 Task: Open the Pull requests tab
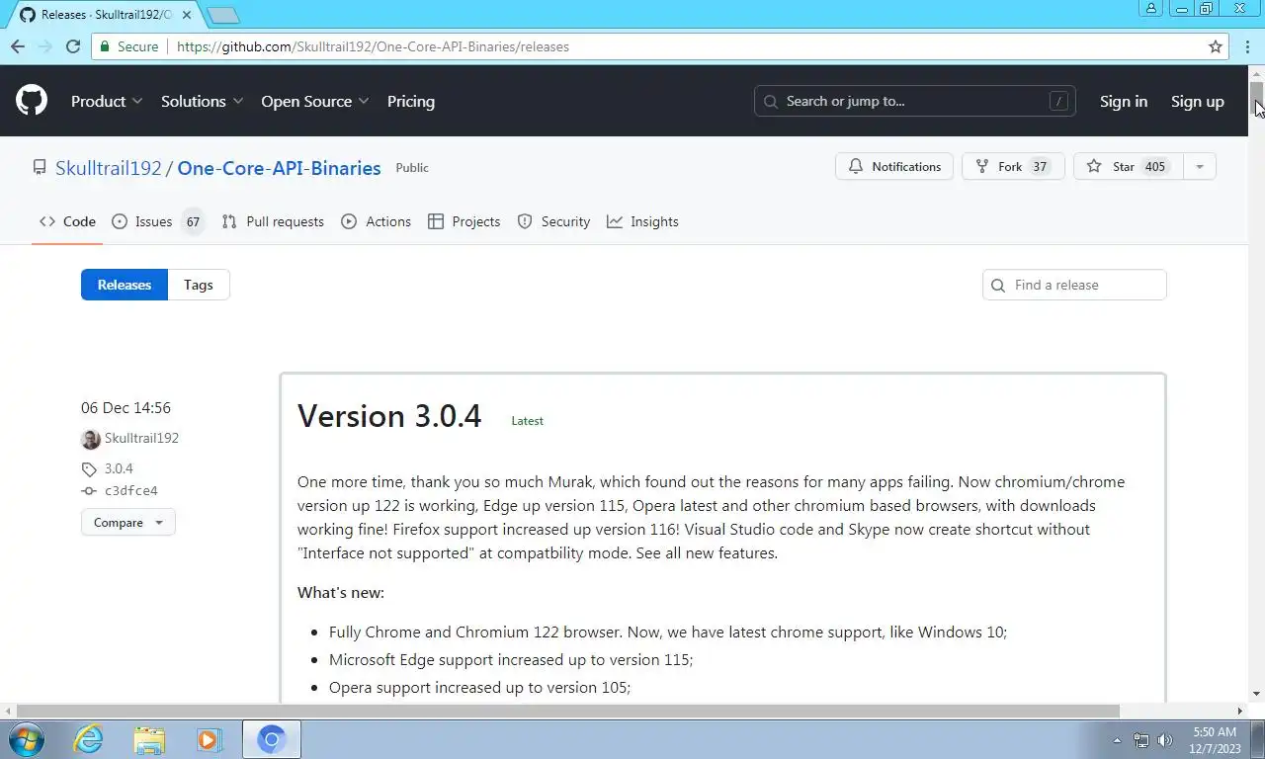pos(273,221)
